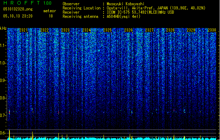Click the 1.0 kHz axis tick label

(x=3, y=63)
